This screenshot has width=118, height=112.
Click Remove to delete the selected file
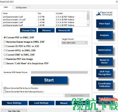coord(46,30)
